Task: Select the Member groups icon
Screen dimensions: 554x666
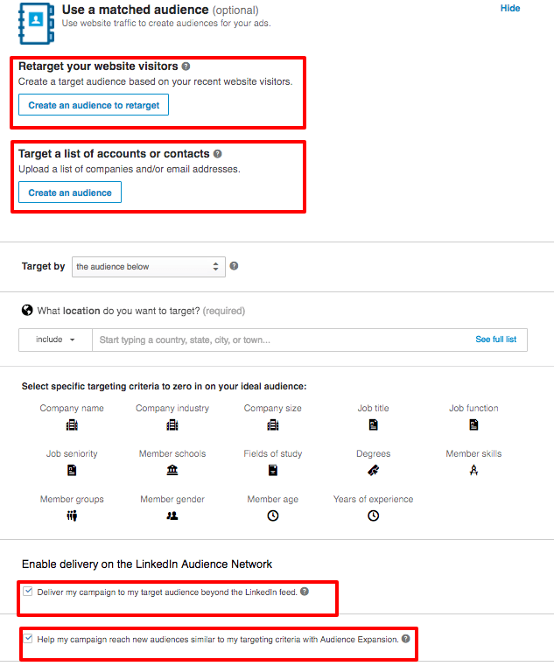Action: pyautogui.click(x=72, y=515)
